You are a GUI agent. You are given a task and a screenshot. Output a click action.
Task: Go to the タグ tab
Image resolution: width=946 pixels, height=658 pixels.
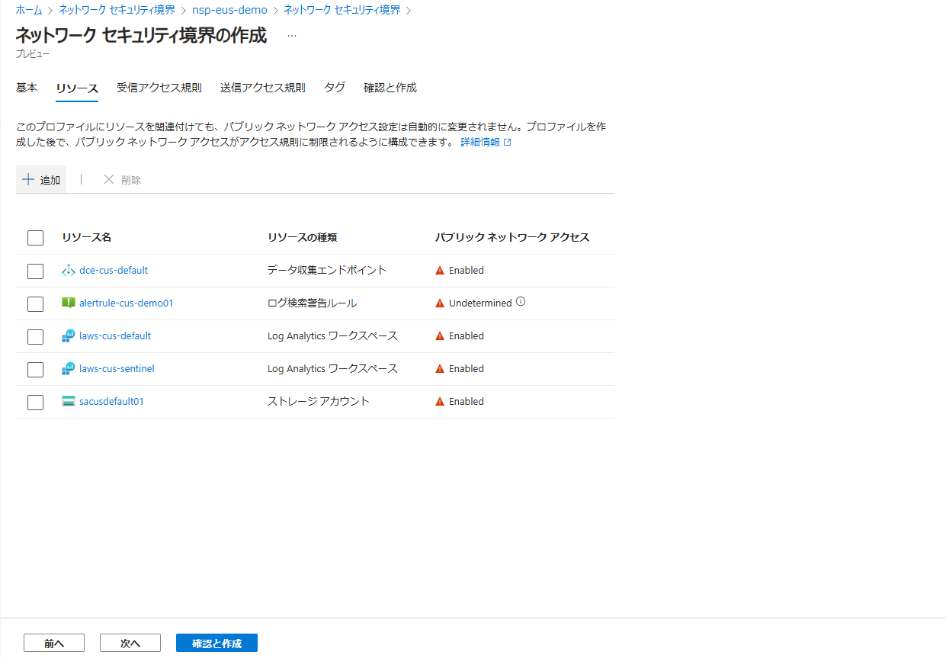coord(335,88)
